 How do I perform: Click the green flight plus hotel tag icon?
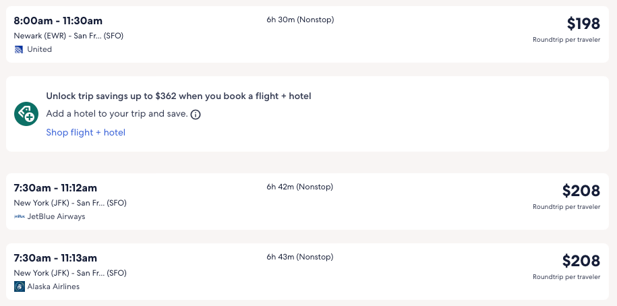coord(26,114)
